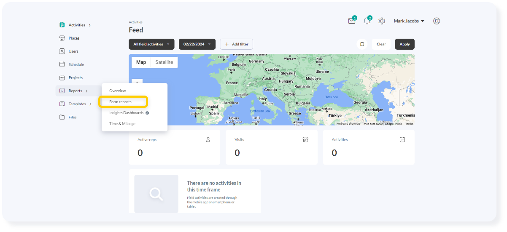The image size is (507, 232).
Task: Select Overview from Reports submenu
Action: click(118, 91)
